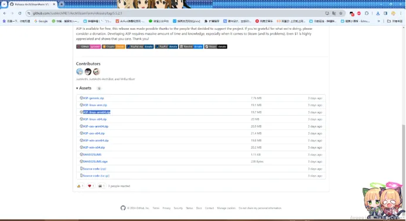Screen dimensions: 406x221
Task: Go back using the browser back arrow
Action: point(5,13)
